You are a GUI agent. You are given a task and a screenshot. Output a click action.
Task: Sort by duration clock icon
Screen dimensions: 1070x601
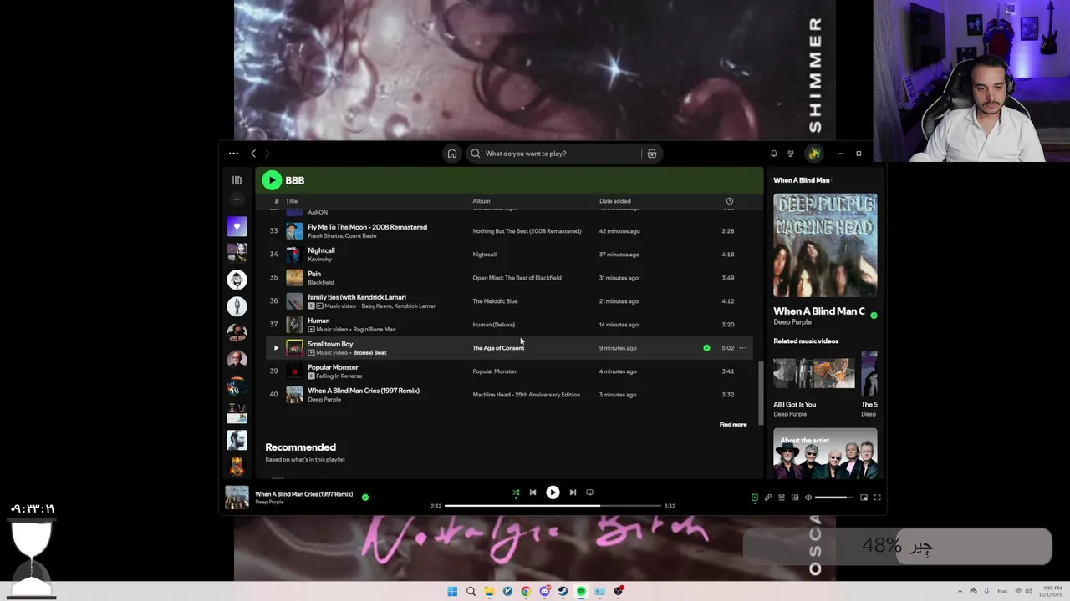(x=730, y=201)
